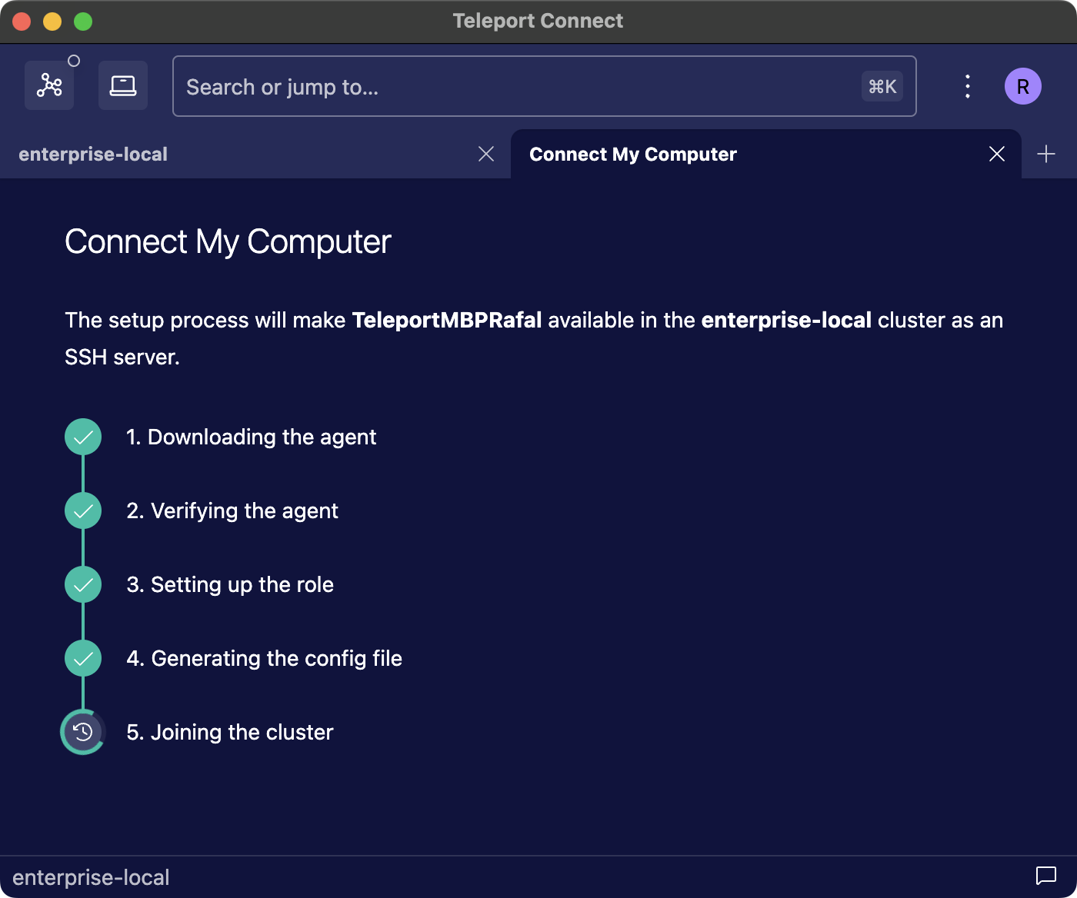Click the checkmark for Setting up the role
1077x898 pixels.
(x=82, y=584)
